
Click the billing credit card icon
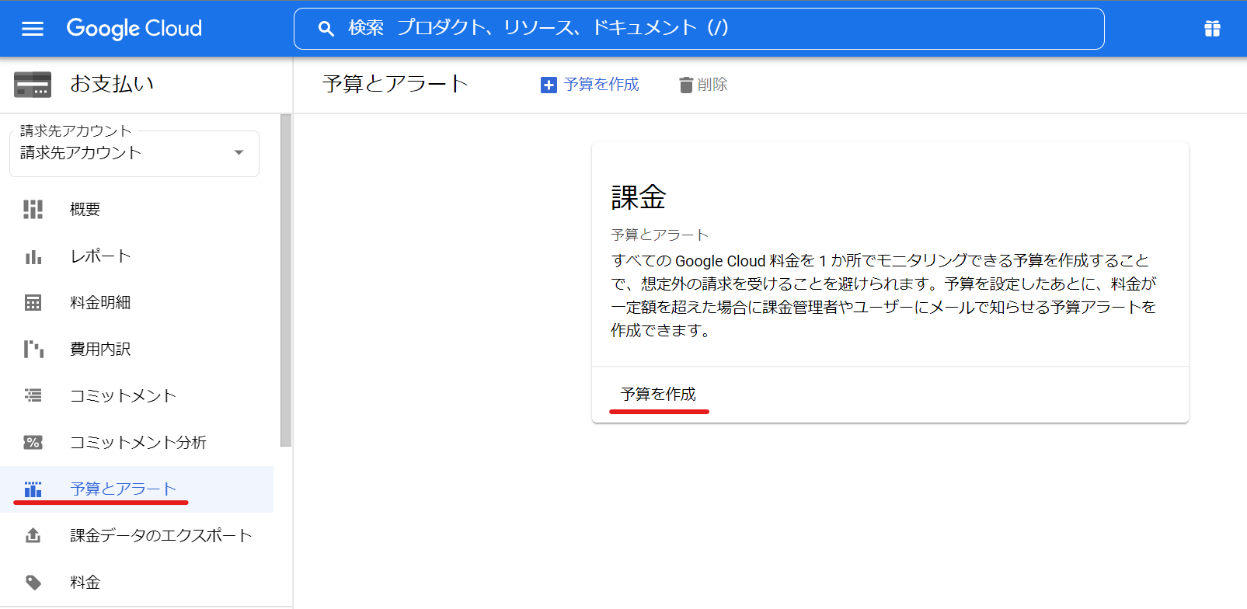(x=33, y=84)
